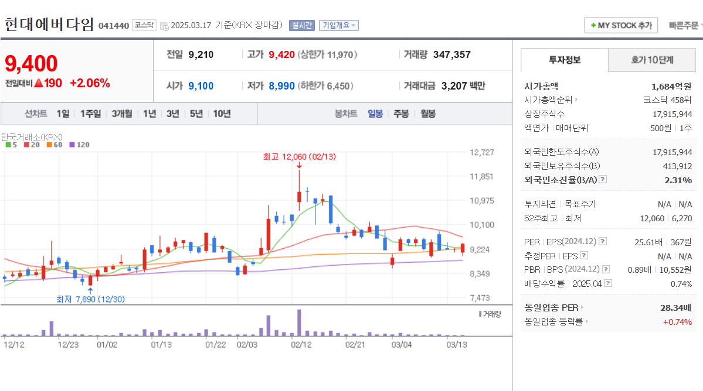
Task: Select the 1년 line chart period
Action: (x=150, y=114)
